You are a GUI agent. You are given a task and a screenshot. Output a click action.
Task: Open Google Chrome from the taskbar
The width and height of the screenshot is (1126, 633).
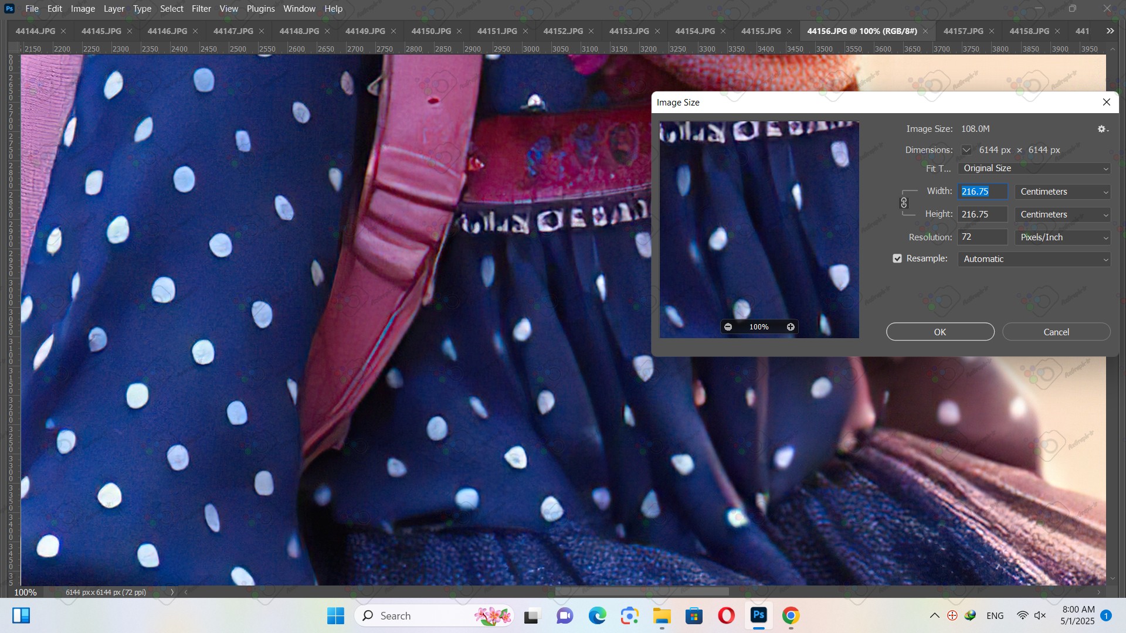click(x=791, y=616)
